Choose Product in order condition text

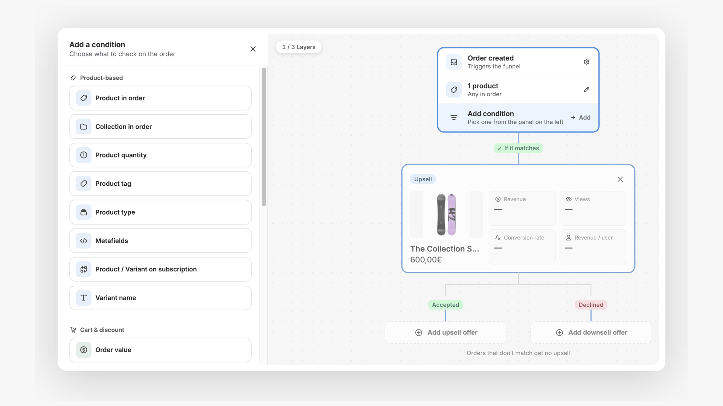click(x=120, y=98)
